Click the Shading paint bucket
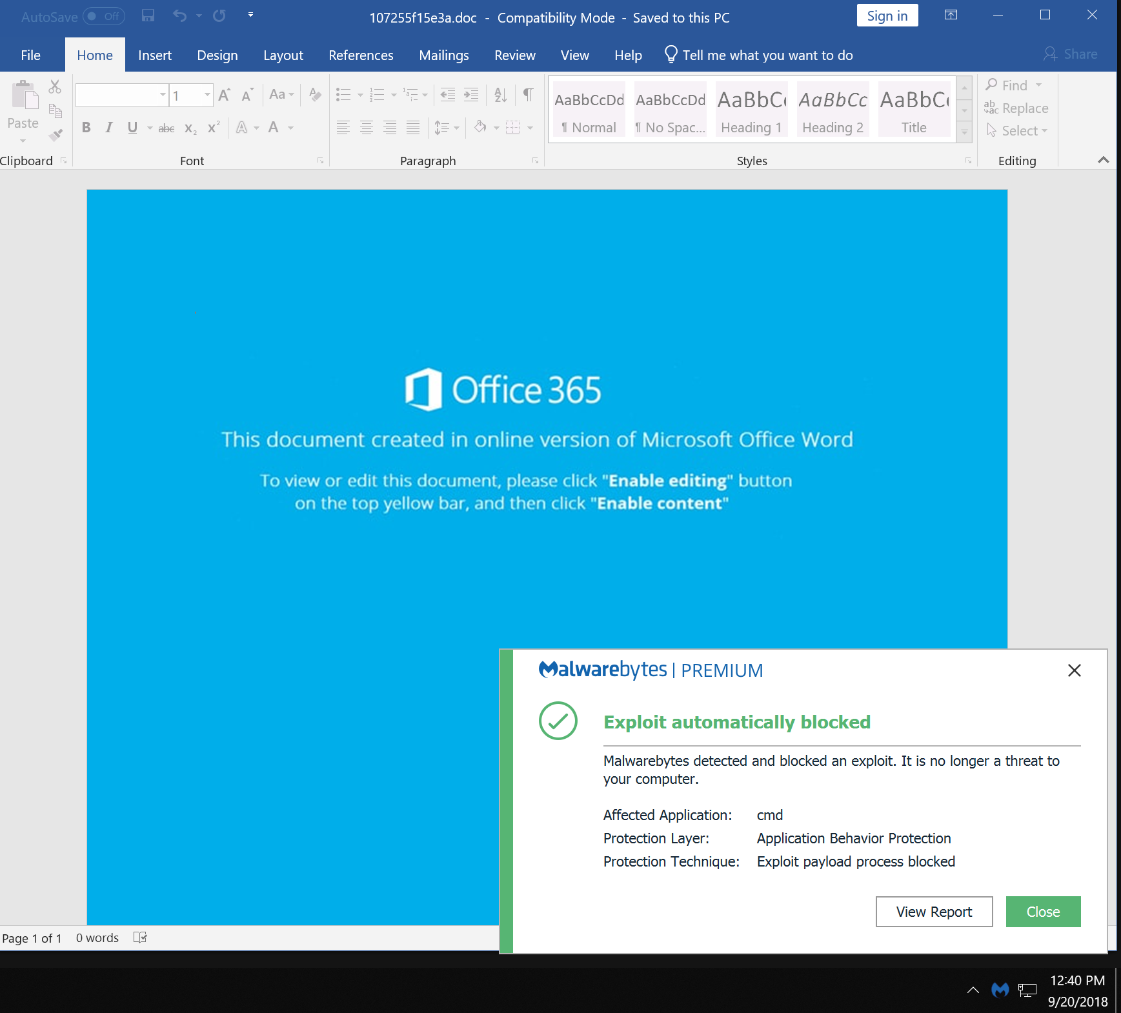The height and width of the screenshot is (1013, 1121). pyautogui.click(x=480, y=128)
